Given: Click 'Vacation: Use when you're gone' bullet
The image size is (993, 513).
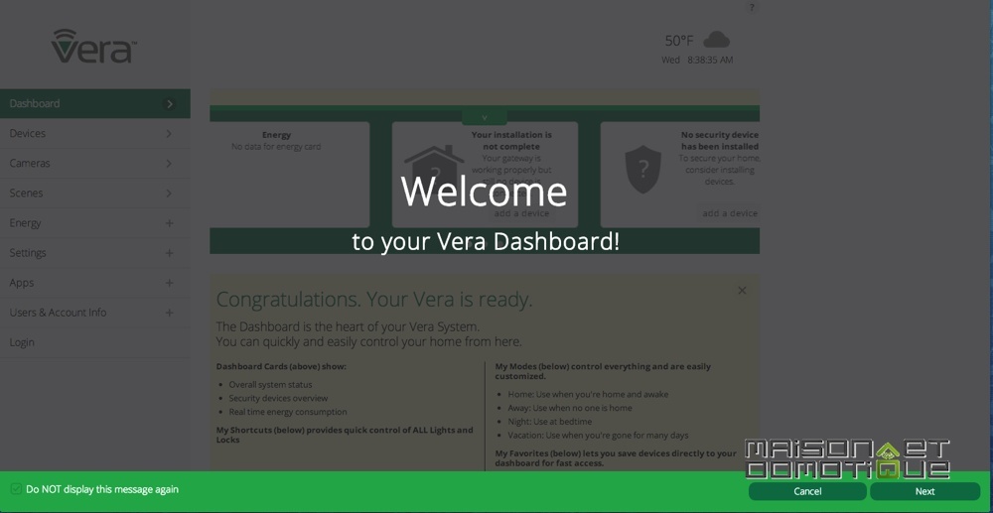Looking at the screenshot, I should coord(597,436).
